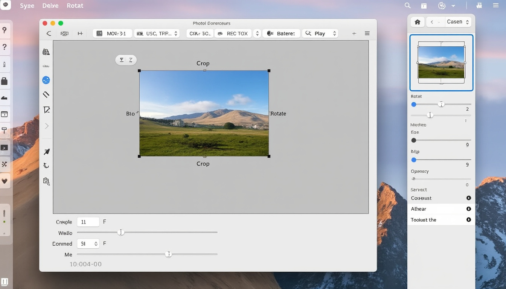This screenshot has height=289, width=506.
Task: Open the Syae menu
Action: coord(27,6)
